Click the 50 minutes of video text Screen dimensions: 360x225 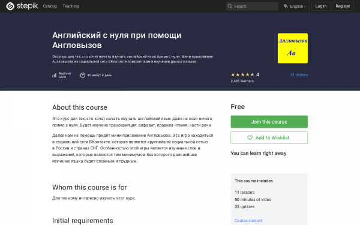pos(253,200)
